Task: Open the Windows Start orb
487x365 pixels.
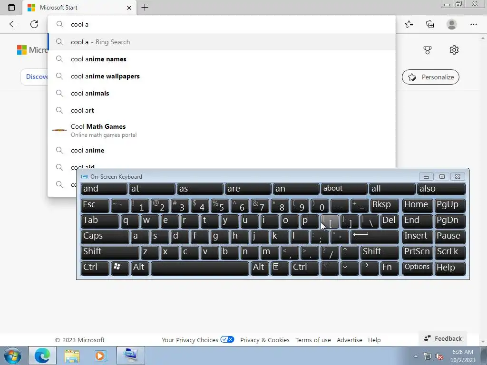Action: [13, 355]
